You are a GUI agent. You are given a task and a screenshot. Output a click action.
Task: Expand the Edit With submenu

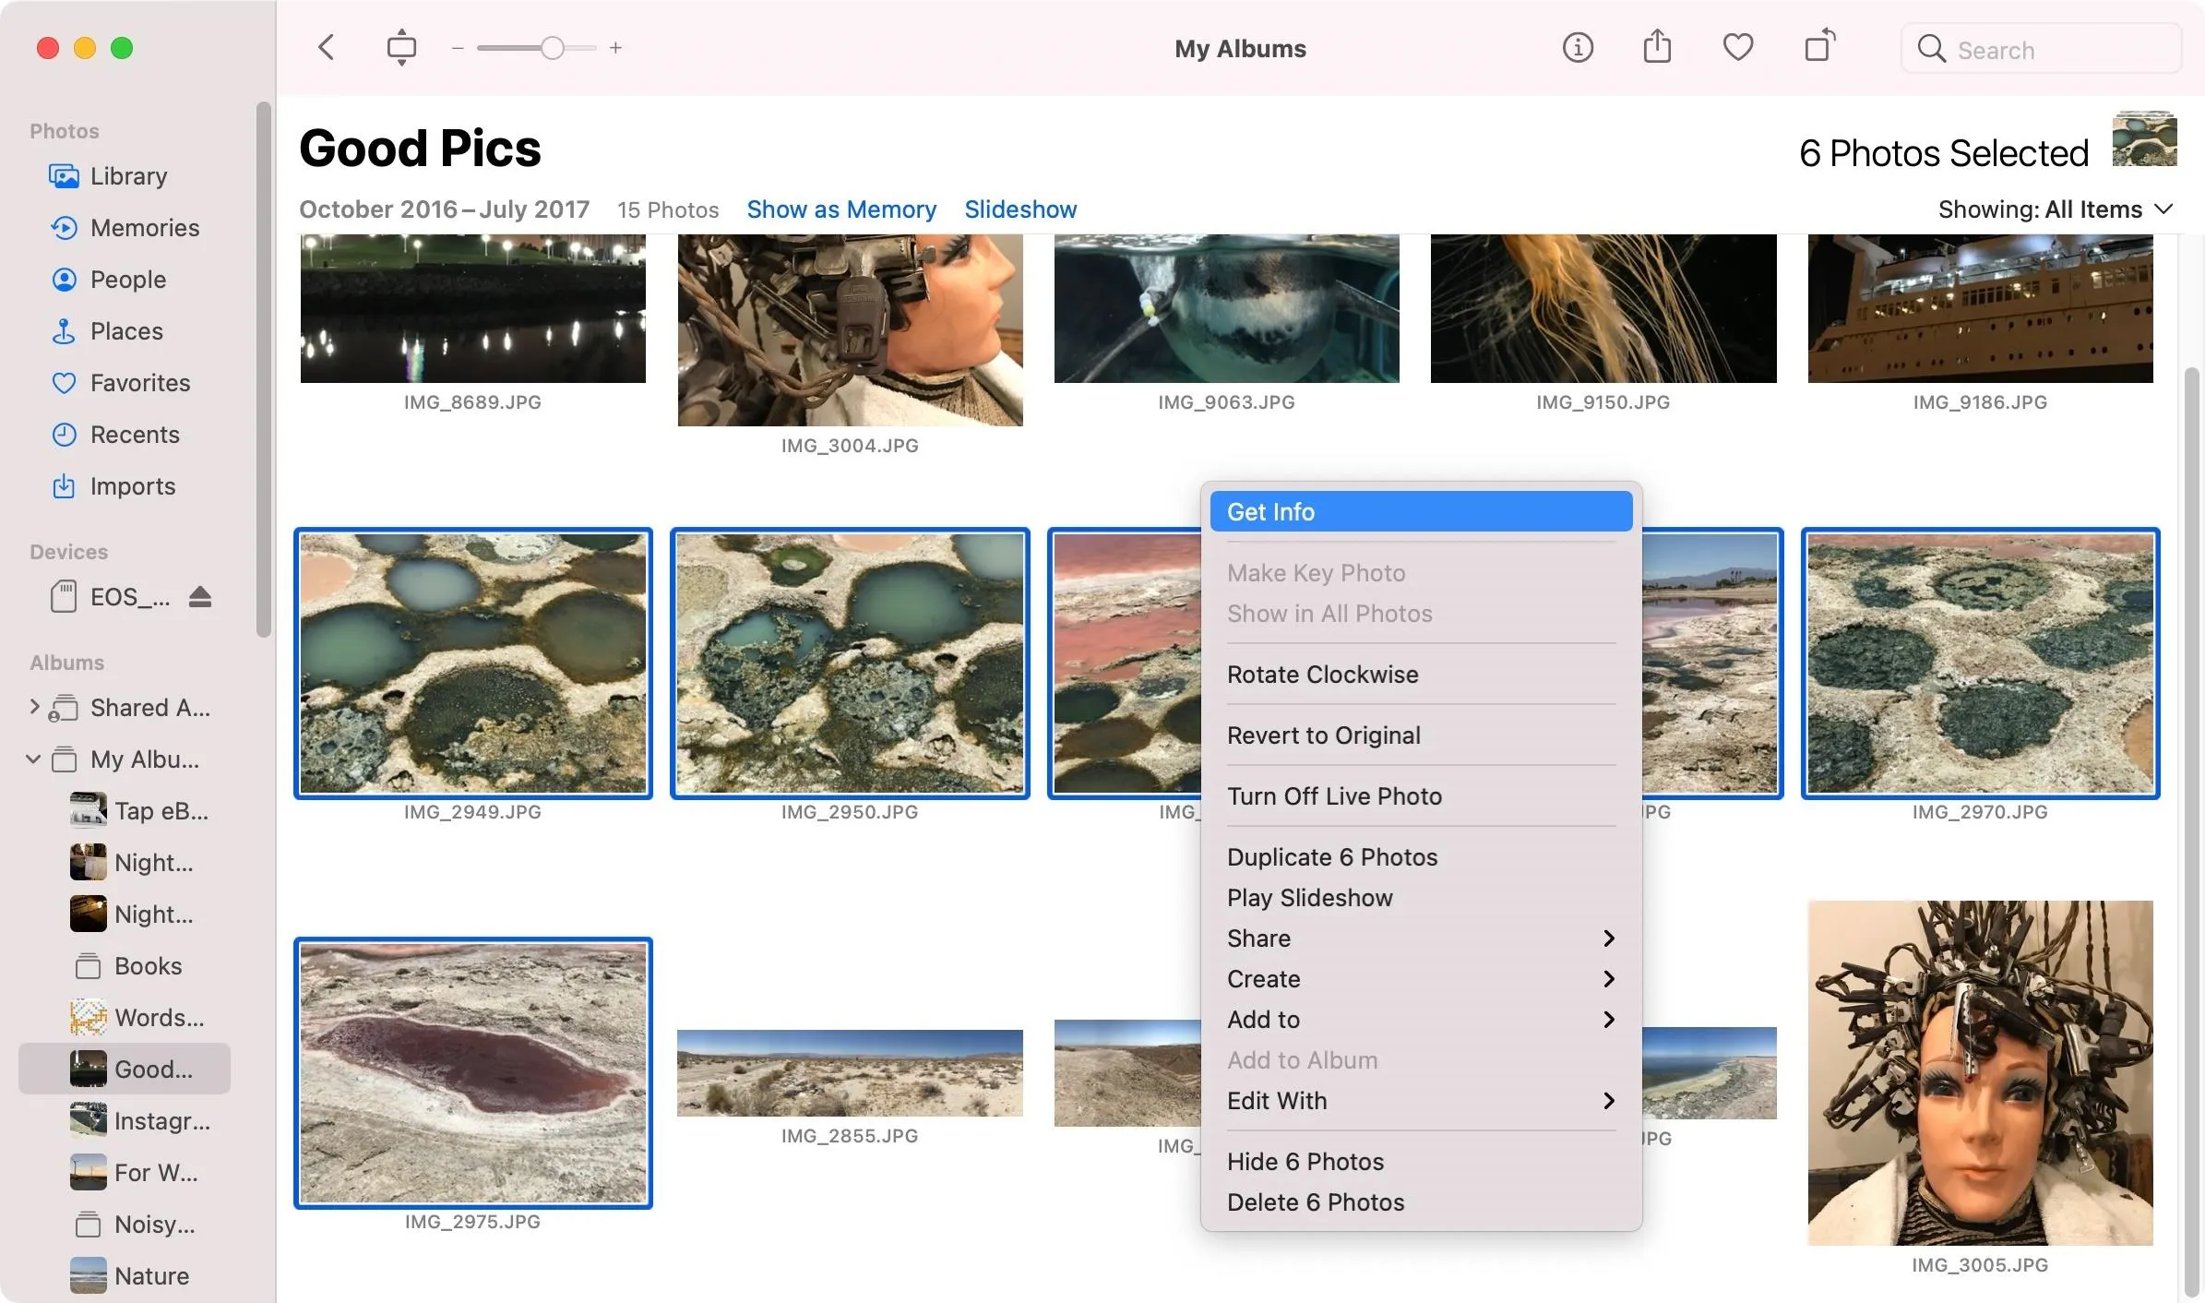pyautogui.click(x=1421, y=1101)
